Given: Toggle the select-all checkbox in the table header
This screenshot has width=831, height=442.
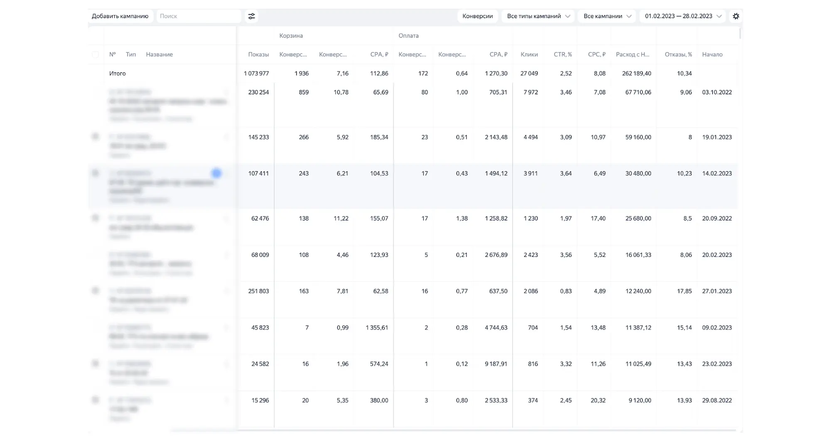Looking at the screenshot, I should 96,54.
